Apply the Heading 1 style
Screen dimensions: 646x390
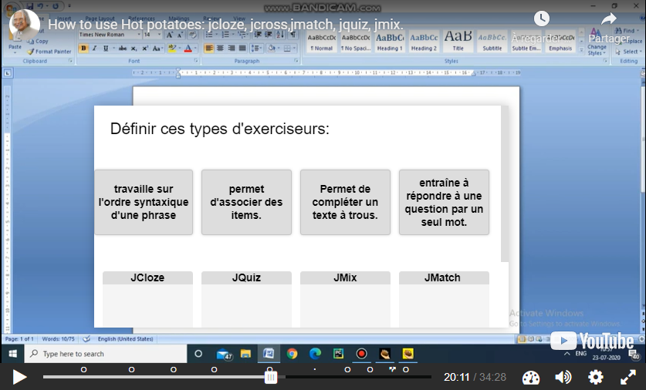click(390, 42)
